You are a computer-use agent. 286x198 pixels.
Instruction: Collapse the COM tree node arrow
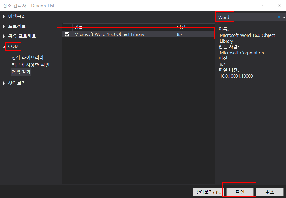pyautogui.click(x=4, y=46)
